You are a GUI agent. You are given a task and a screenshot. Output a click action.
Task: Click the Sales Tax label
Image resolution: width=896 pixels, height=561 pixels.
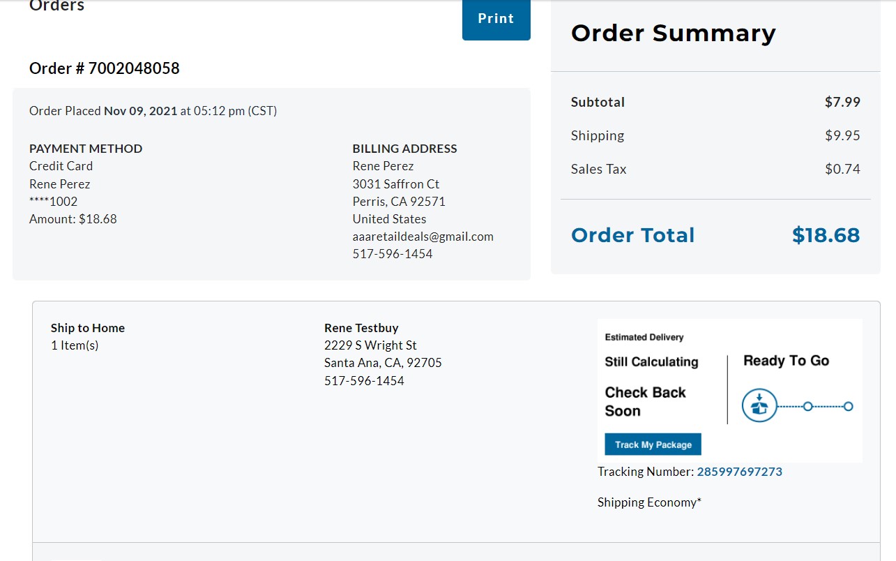click(x=598, y=169)
